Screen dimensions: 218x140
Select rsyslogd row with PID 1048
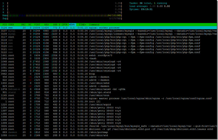point(108,62)
